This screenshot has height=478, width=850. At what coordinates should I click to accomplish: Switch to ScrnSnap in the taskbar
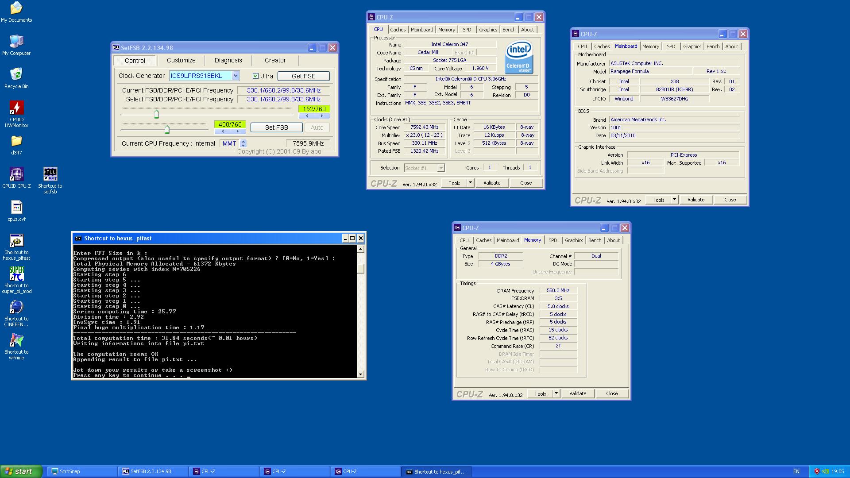point(82,471)
